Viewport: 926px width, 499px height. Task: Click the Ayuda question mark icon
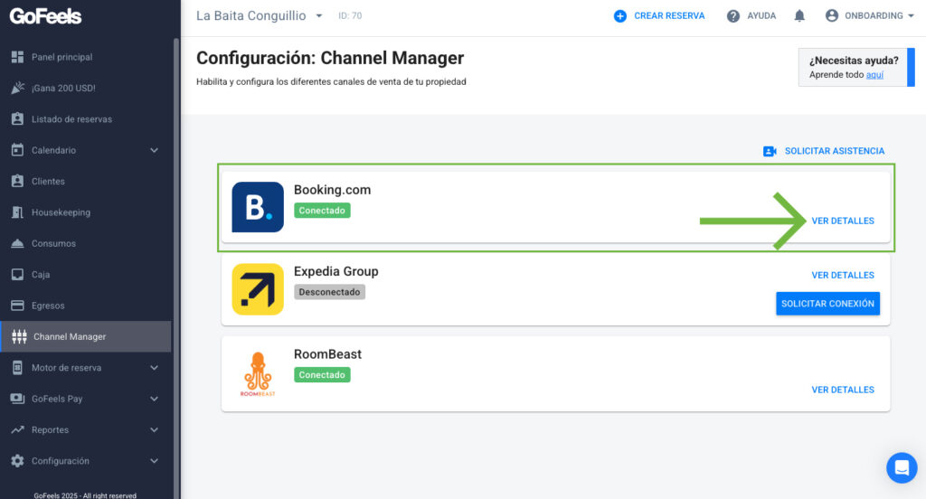732,16
